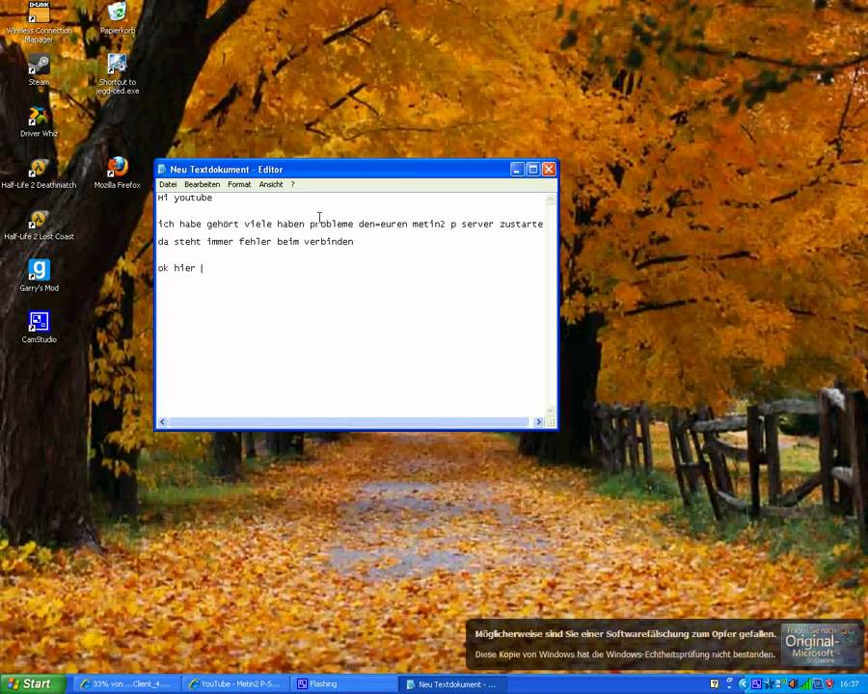Switch to 'YouTube - Metin2 P-S...' taskbar button
This screenshot has width=868, height=694.
pyautogui.click(x=235, y=684)
